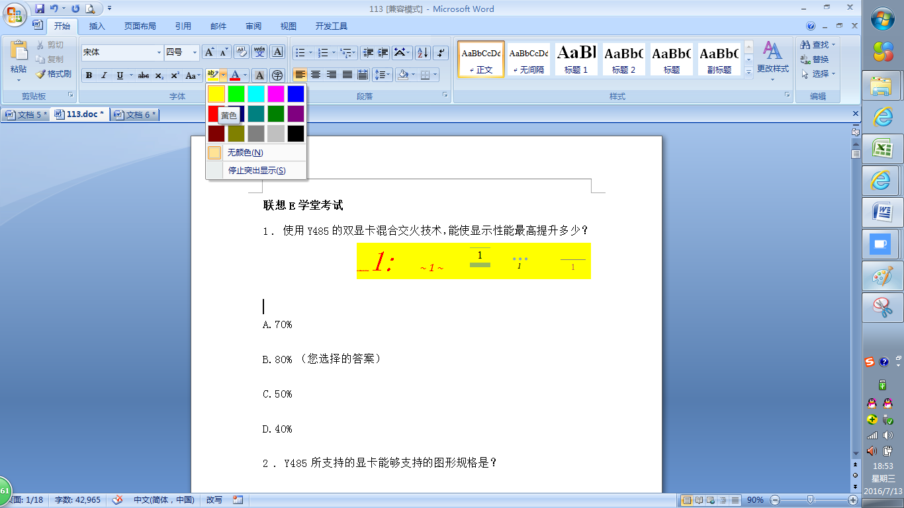Toggle Italic formatting

click(104, 75)
